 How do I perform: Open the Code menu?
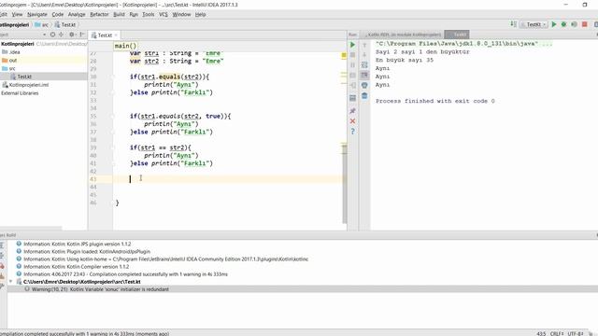click(x=58, y=15)
